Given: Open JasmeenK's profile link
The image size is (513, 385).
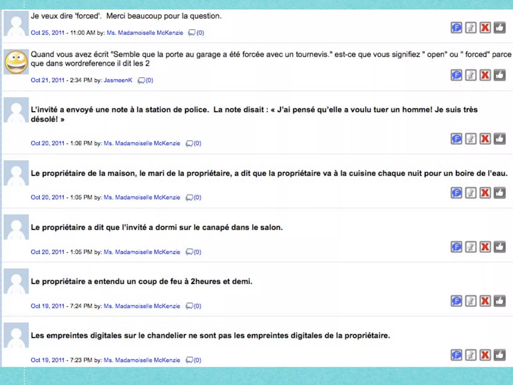Looking at the screenshot, I should pos(118,80).
